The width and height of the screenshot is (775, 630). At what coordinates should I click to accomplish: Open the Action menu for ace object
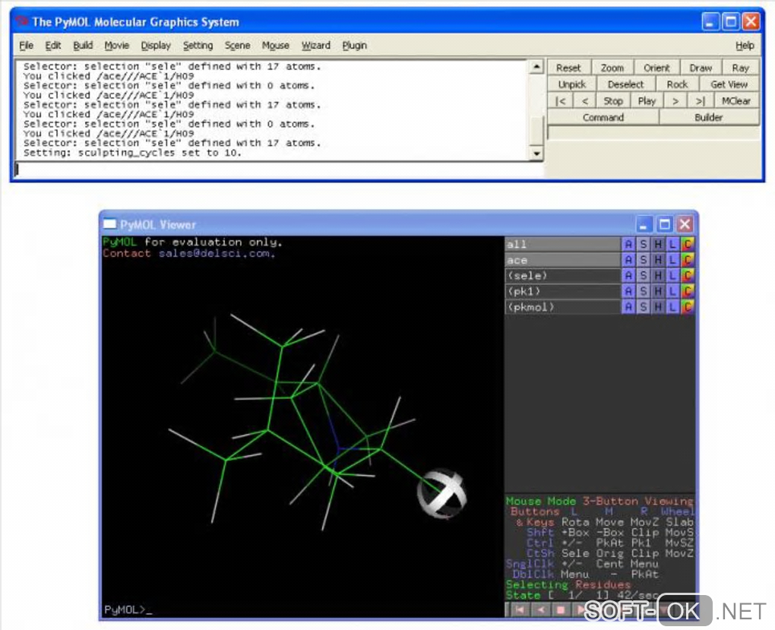pyautogui.click(x=628, y=260)
